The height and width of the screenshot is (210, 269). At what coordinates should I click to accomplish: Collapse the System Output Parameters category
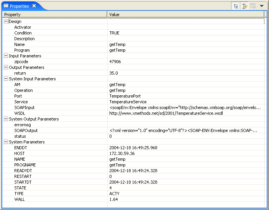pos(6,119)
